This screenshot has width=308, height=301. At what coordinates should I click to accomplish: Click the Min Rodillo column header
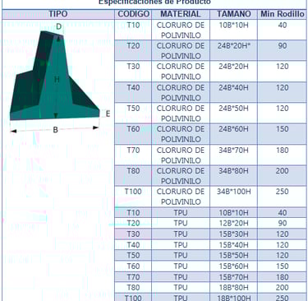[282, 14]
